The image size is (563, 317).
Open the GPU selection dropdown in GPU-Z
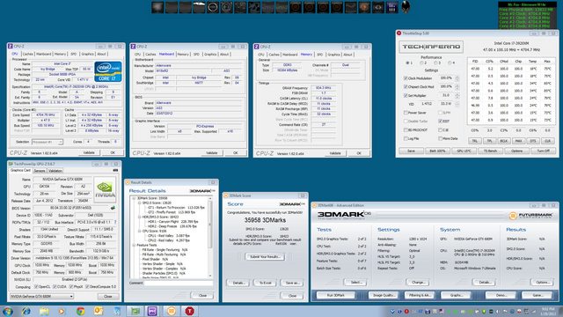(41, 297)
